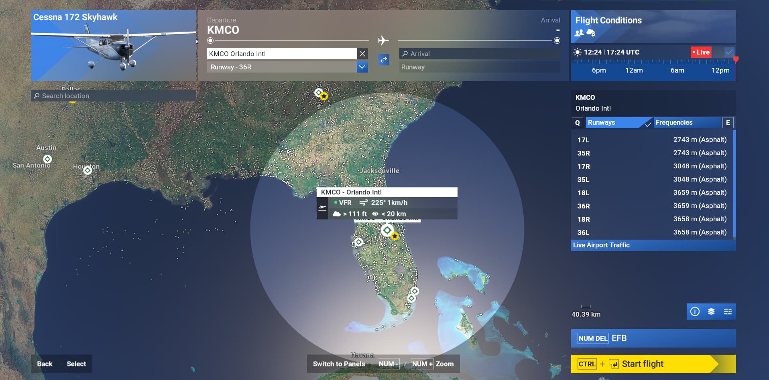Switch to the Frequencies tab
769x380 pixels.
pyautogui.click(x=686, y=123)
